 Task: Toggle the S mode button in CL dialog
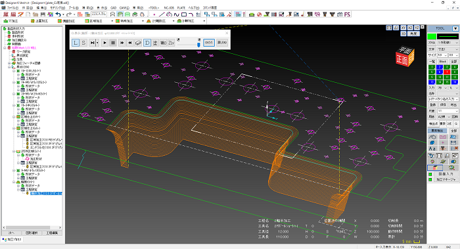click(83, 43)
